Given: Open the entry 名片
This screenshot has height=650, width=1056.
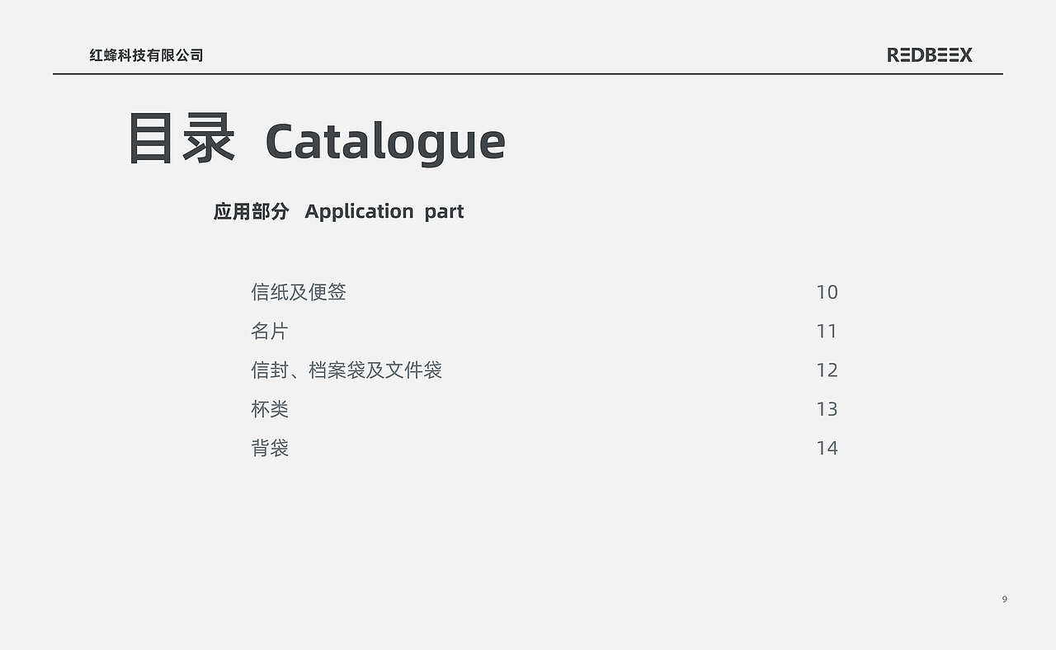Looking at the screenshot, I should (270, 331).
